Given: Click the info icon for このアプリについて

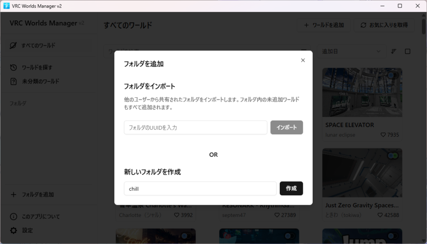Looking at the screenshot, I should pyautogui.click(x=13, y=217).
